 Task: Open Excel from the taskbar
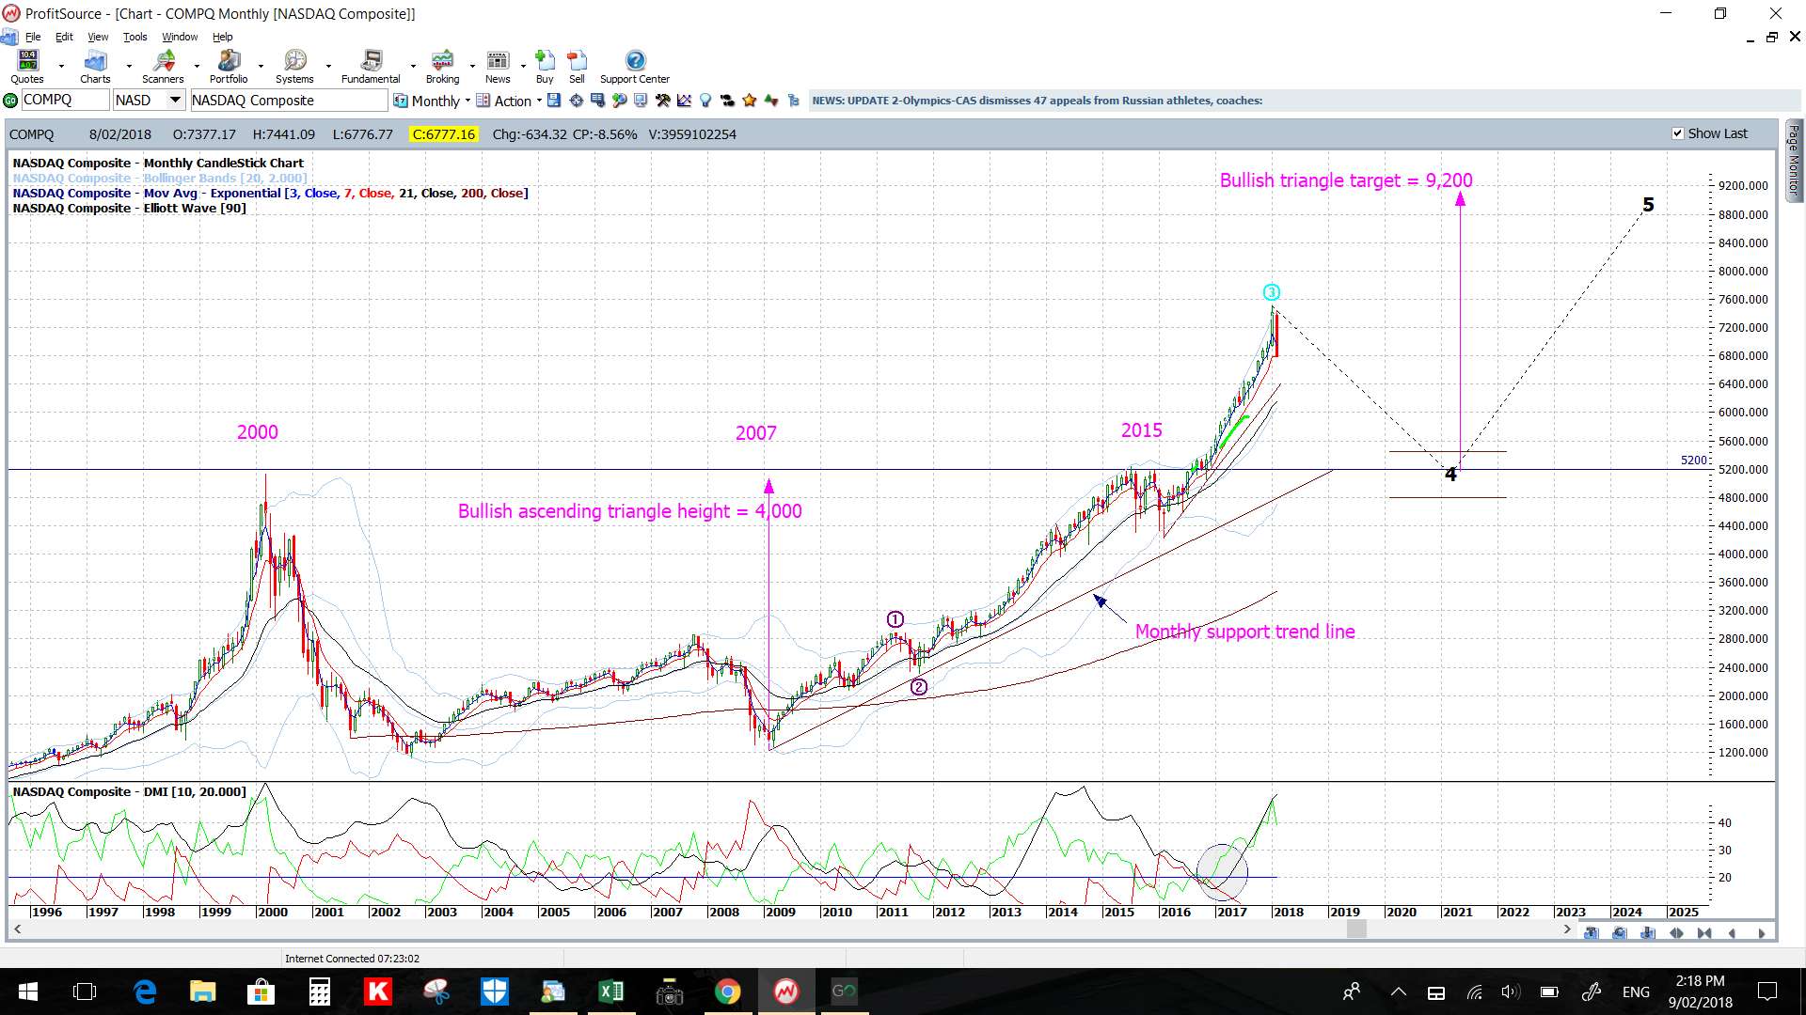(611, 992)
